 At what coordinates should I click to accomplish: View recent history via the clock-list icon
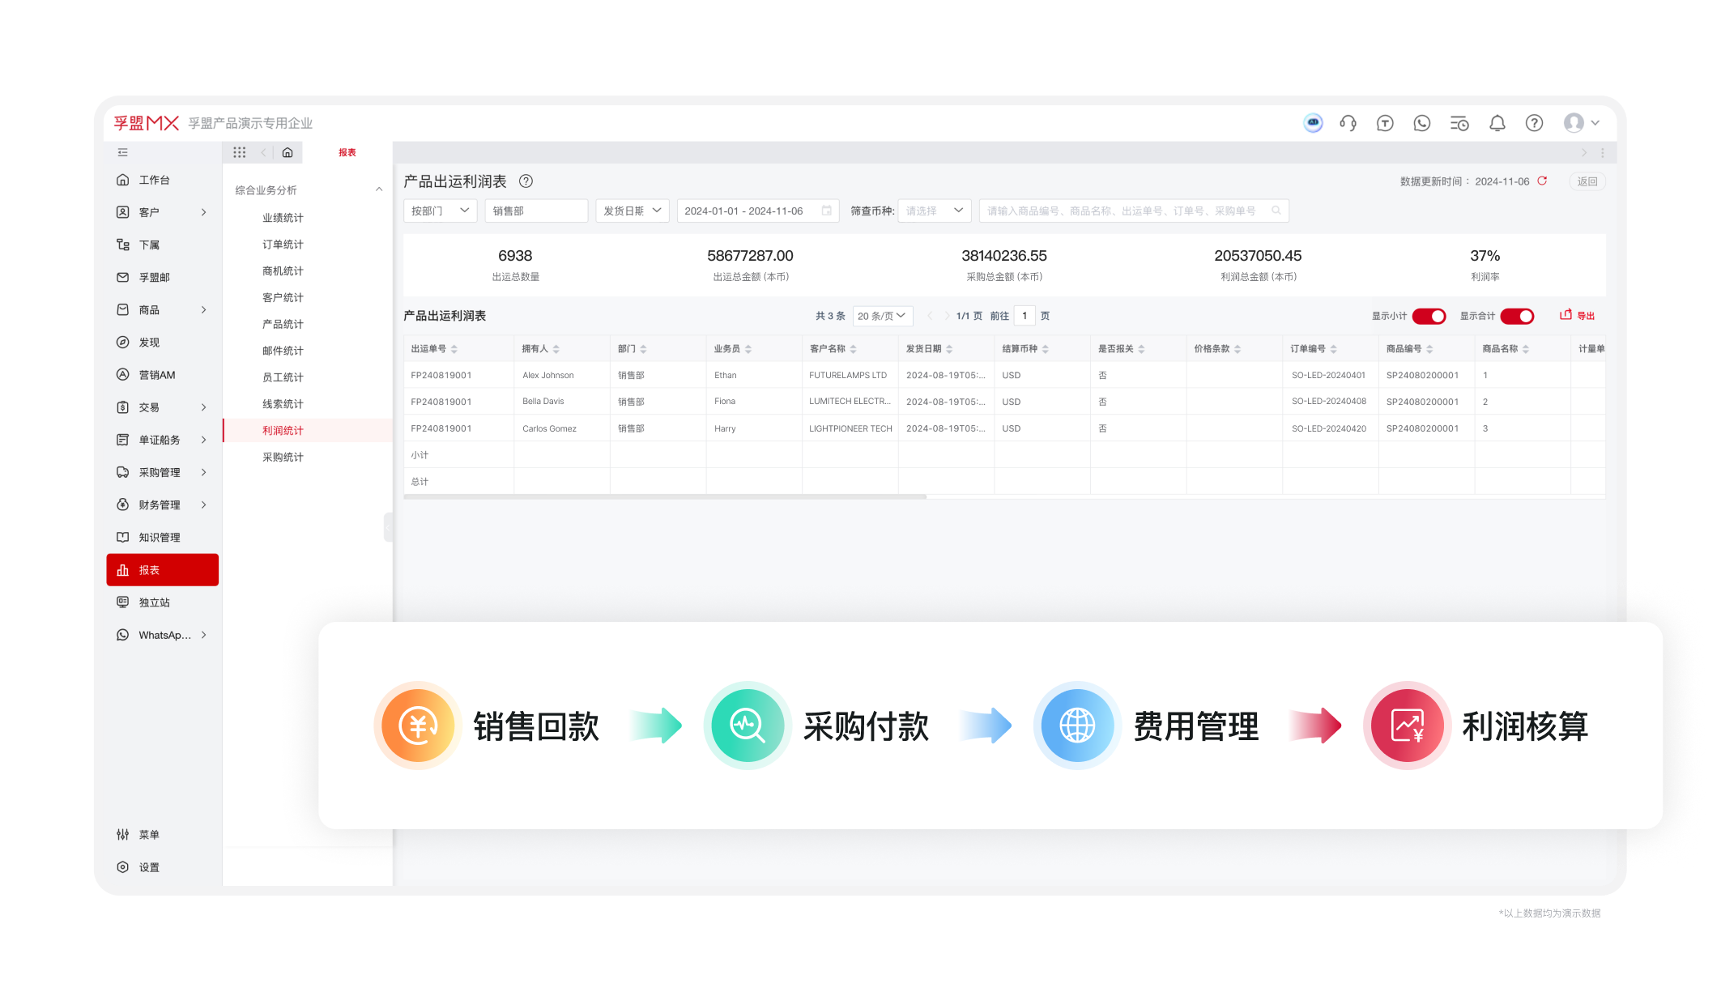coord(1459,123)
